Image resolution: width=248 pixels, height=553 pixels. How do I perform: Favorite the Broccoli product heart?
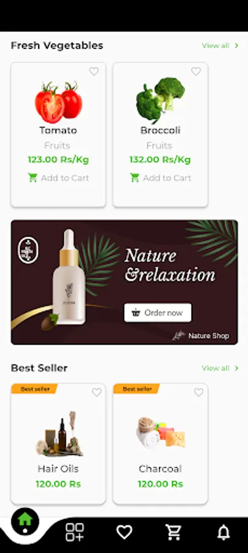(196, 72)
